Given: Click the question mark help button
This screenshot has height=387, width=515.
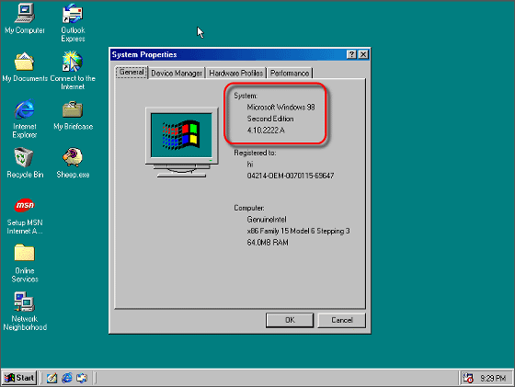Looking at the screenshot, I should (351, 54).
